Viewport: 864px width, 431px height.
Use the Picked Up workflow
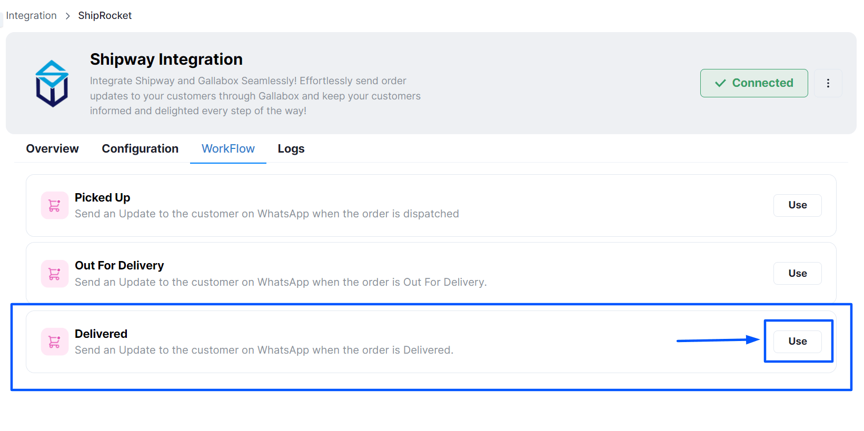797,205
